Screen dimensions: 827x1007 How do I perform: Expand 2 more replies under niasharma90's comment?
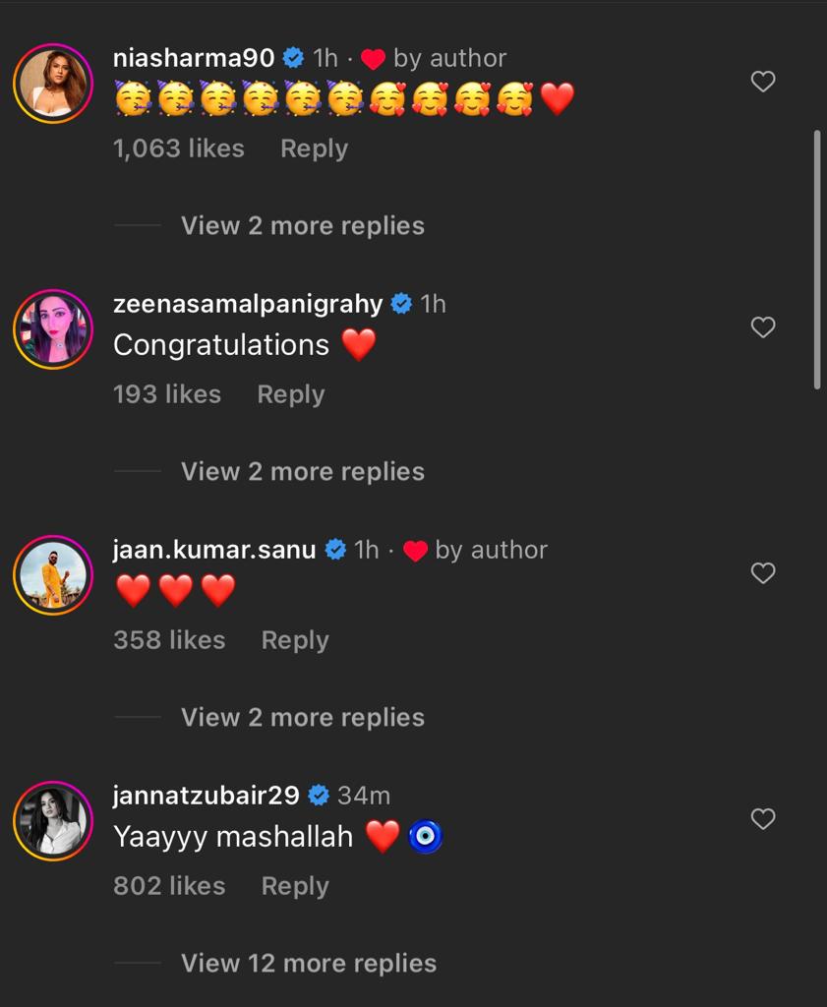[302, 225]
